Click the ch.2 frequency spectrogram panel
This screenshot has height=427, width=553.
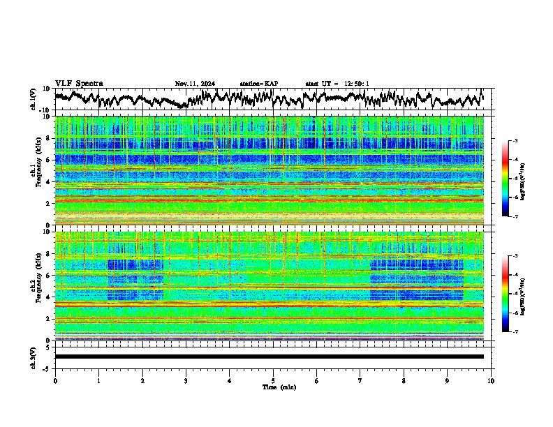(x=270, y=286)
